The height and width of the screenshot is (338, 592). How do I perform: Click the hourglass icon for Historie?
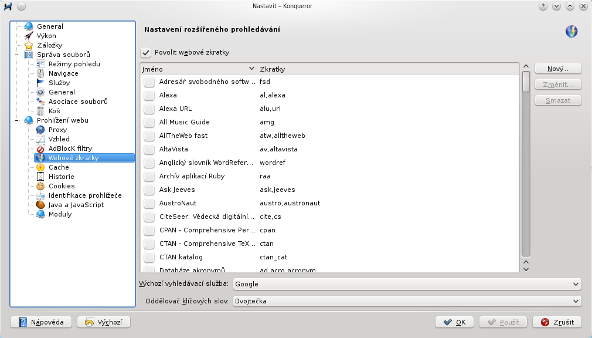40,177
